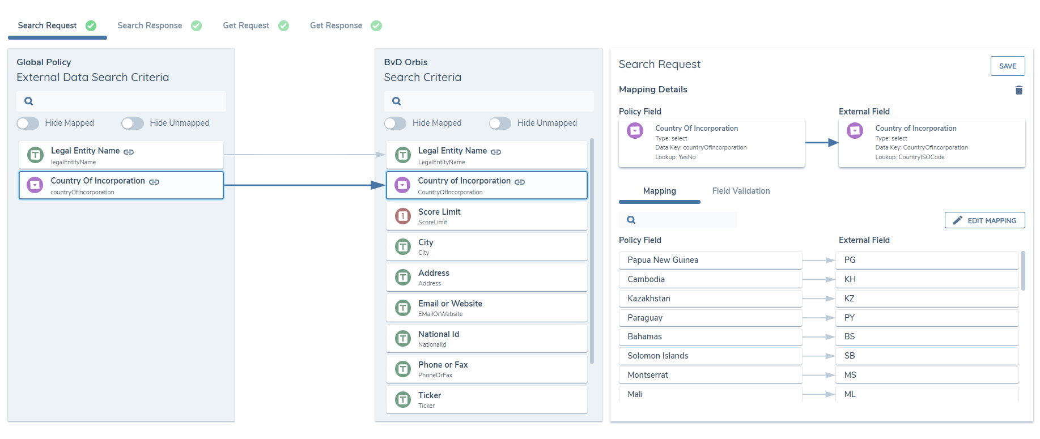This screenshot has height=439, width=1040.
Task: Delete mapping using the trash icon
Action: point(1018,90)
